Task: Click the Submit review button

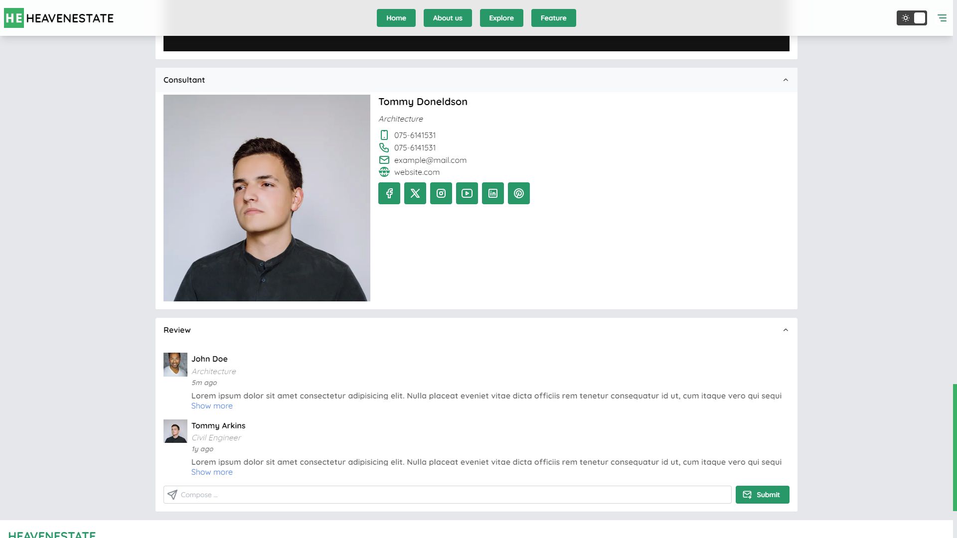Action: click(x=762, y=495)
